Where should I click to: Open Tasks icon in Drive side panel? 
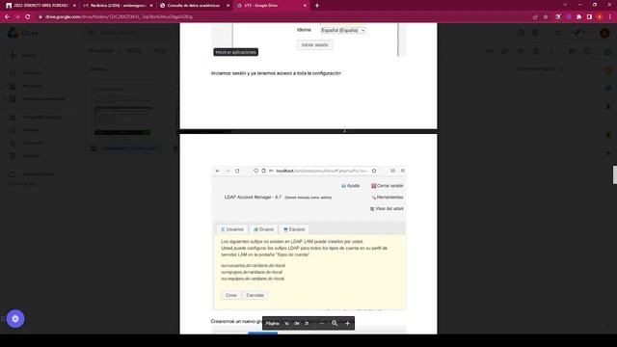608,88
